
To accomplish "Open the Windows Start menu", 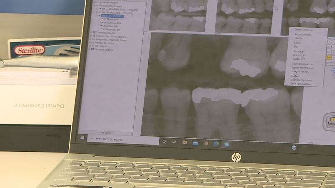I will (x=82, y=138).
